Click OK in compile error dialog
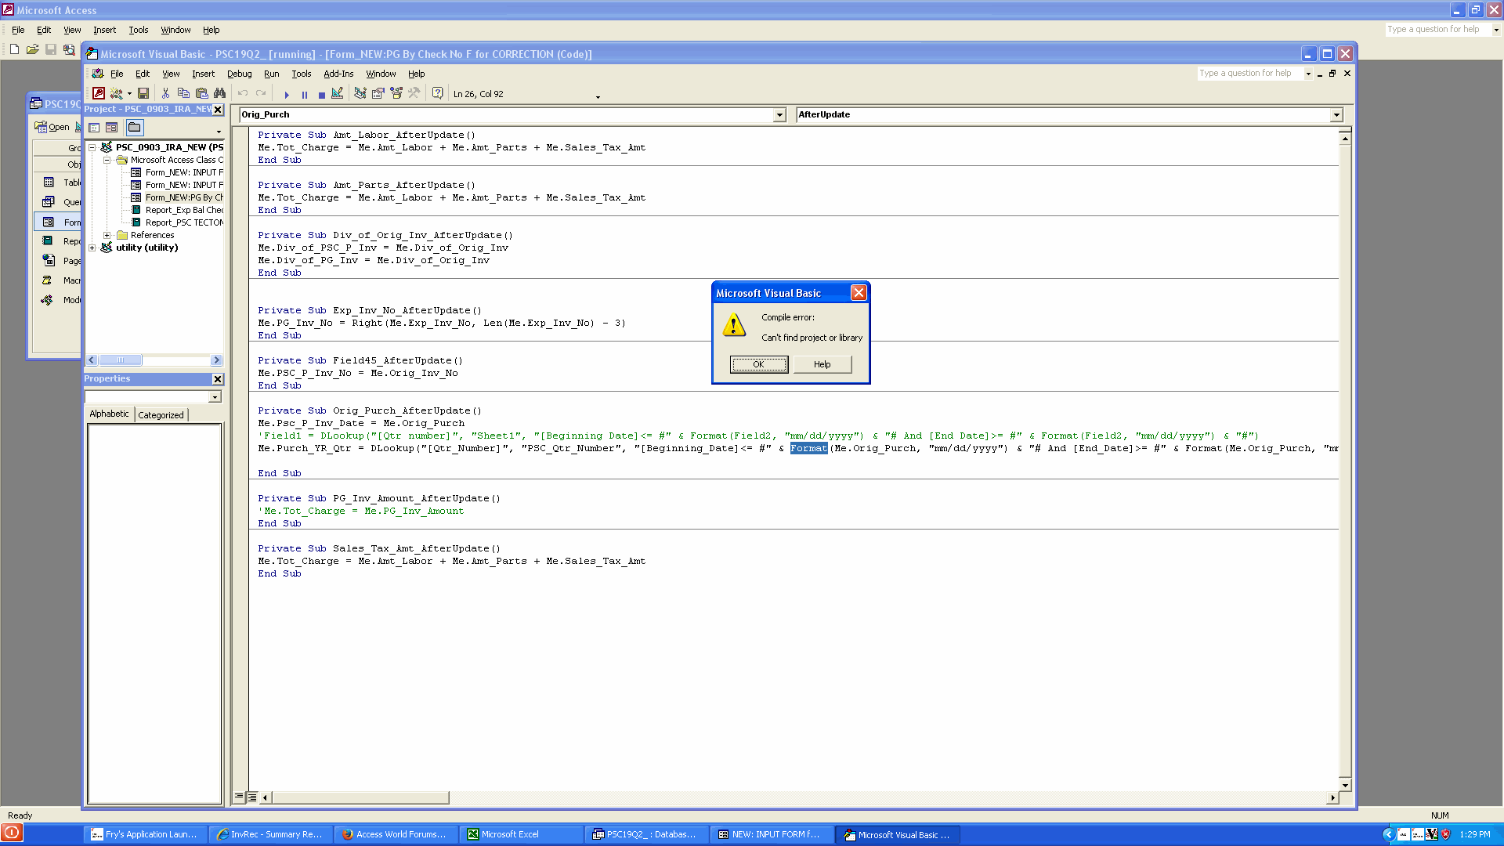This screenshot has height=846, width=1504. (x=758, y=364)
